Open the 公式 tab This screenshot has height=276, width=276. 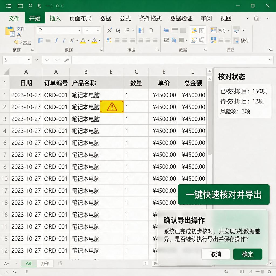click(125, 18)
